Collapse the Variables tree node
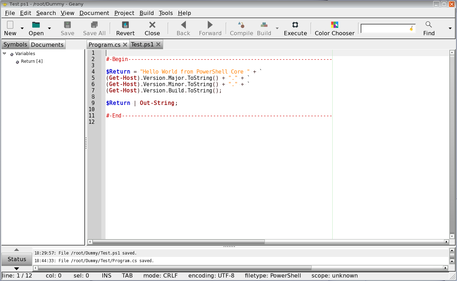457x281 pixels. (x=5, y=54)
